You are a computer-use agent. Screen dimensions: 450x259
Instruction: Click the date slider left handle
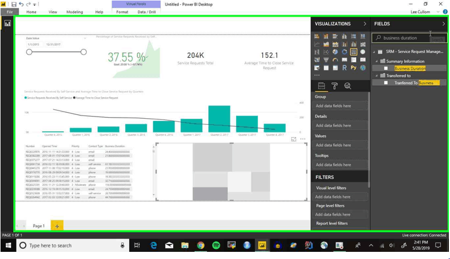click(x=29, y=52)
